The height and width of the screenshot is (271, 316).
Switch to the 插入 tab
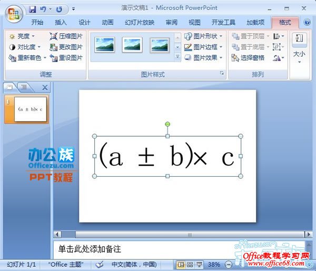pyautogui.click(x=61, y=22)
